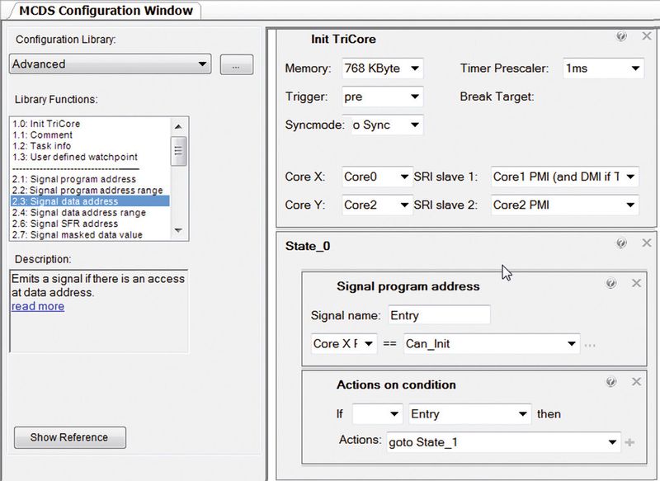660x481 pixels.
Task: Add another action with plus icon
Action: 629,442
